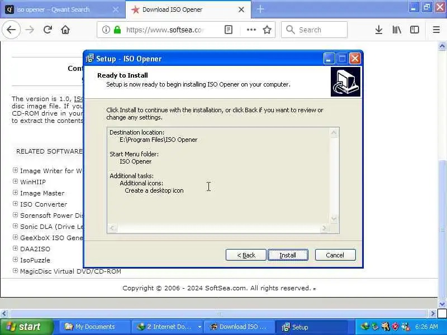Click the green padlock security icon
Screen dimensions: 447x335
coord(117,30)
